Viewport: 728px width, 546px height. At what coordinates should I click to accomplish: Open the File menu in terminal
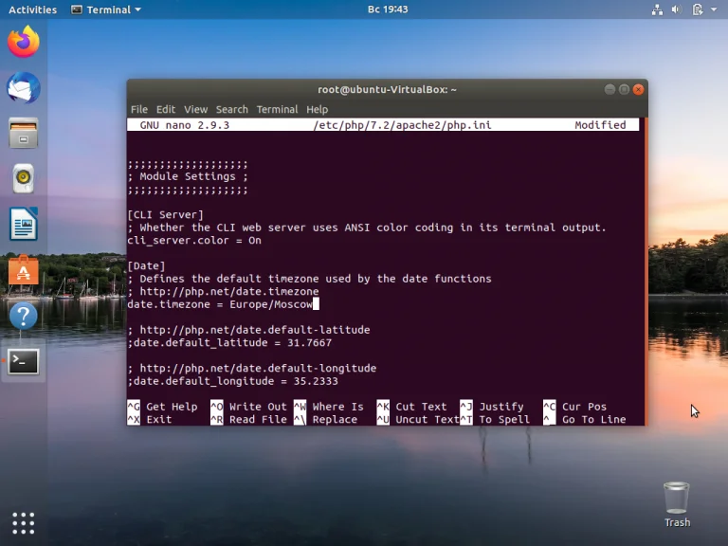[139, 109]
